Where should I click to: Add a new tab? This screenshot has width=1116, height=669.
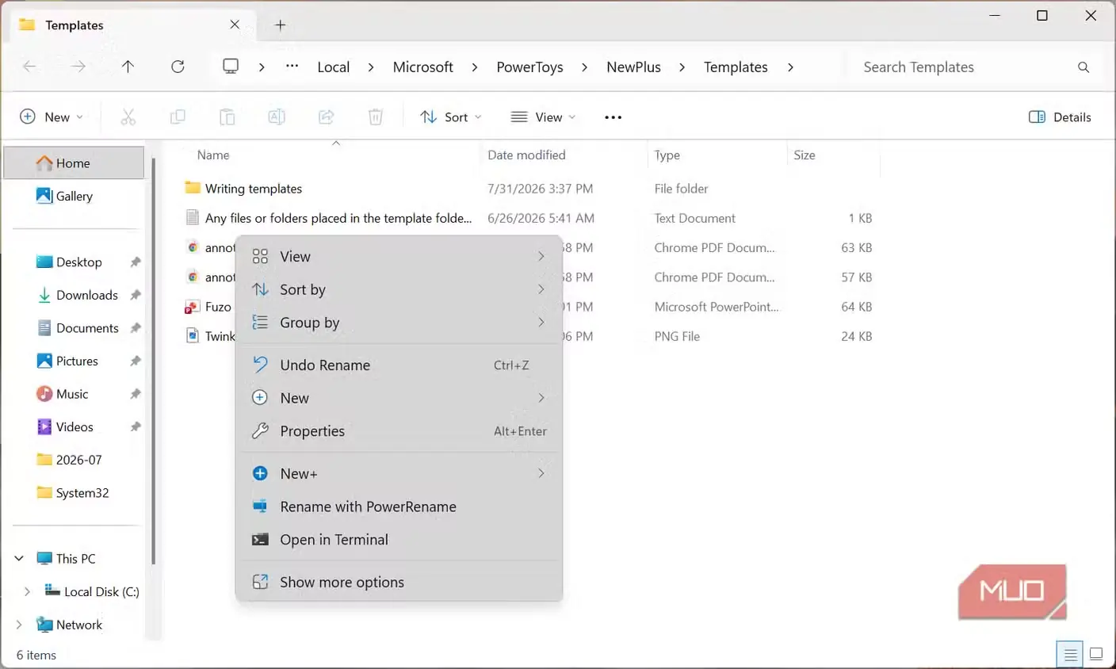point(280,25)
